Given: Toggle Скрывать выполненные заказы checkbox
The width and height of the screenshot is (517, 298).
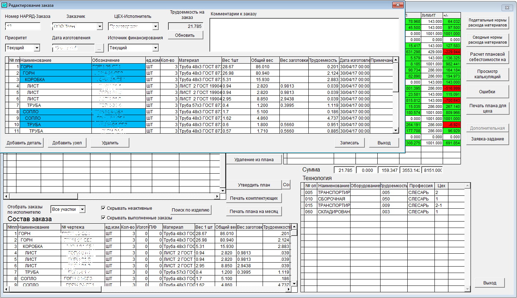Looking at the screenshot, I should 104,218.
